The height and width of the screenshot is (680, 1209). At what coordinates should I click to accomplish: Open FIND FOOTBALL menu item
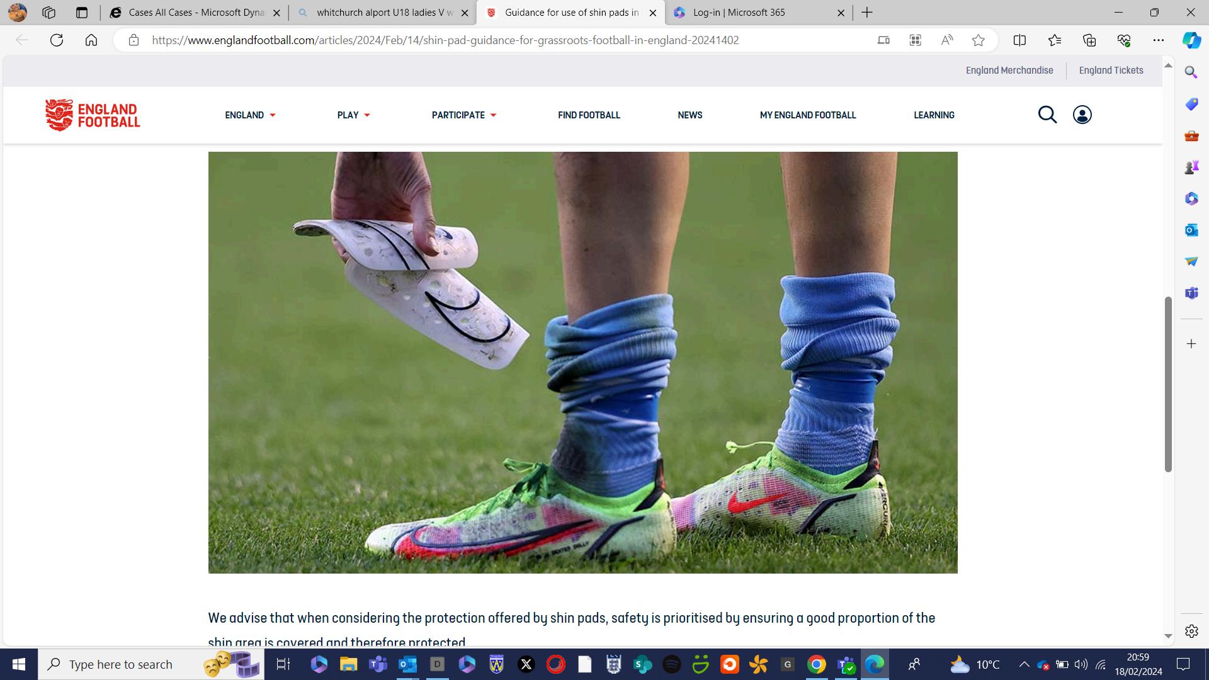point(589,115)
